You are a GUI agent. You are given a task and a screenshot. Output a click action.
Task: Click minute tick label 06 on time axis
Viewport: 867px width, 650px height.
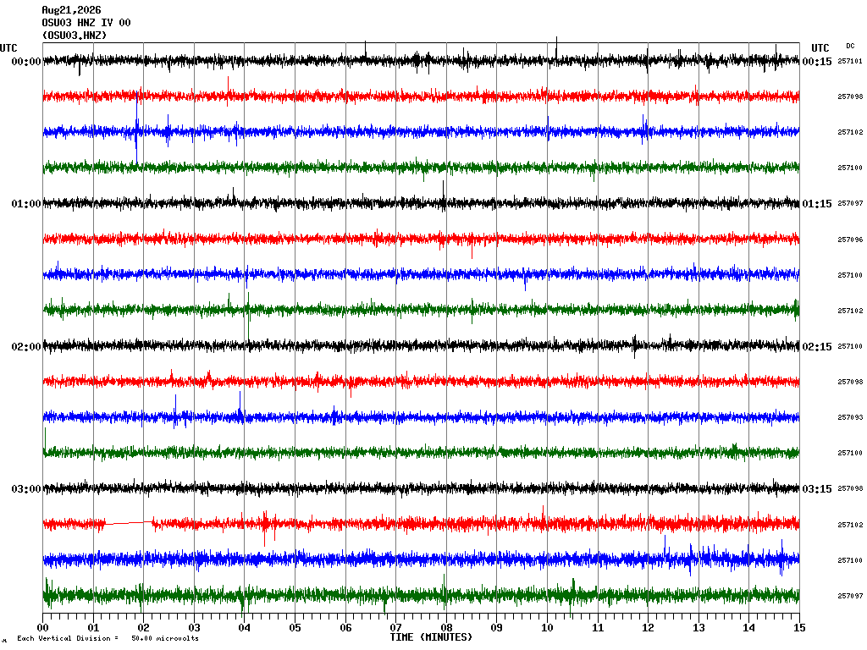[345, 628]
